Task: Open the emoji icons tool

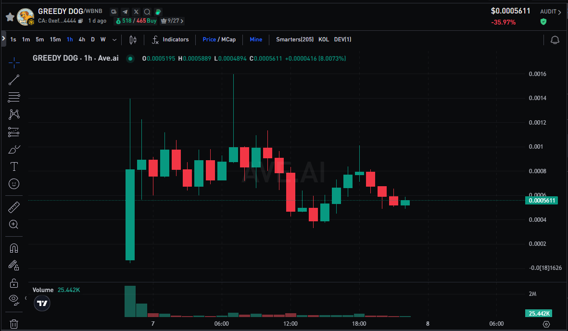Action: 14,184
